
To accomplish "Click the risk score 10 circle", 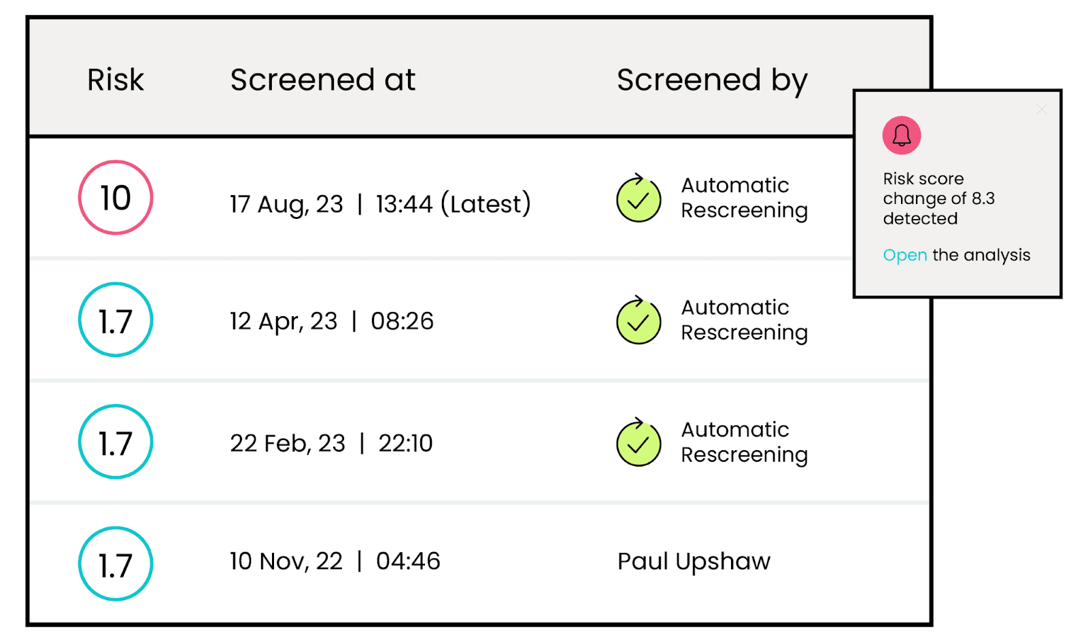I will click(116, 198).
